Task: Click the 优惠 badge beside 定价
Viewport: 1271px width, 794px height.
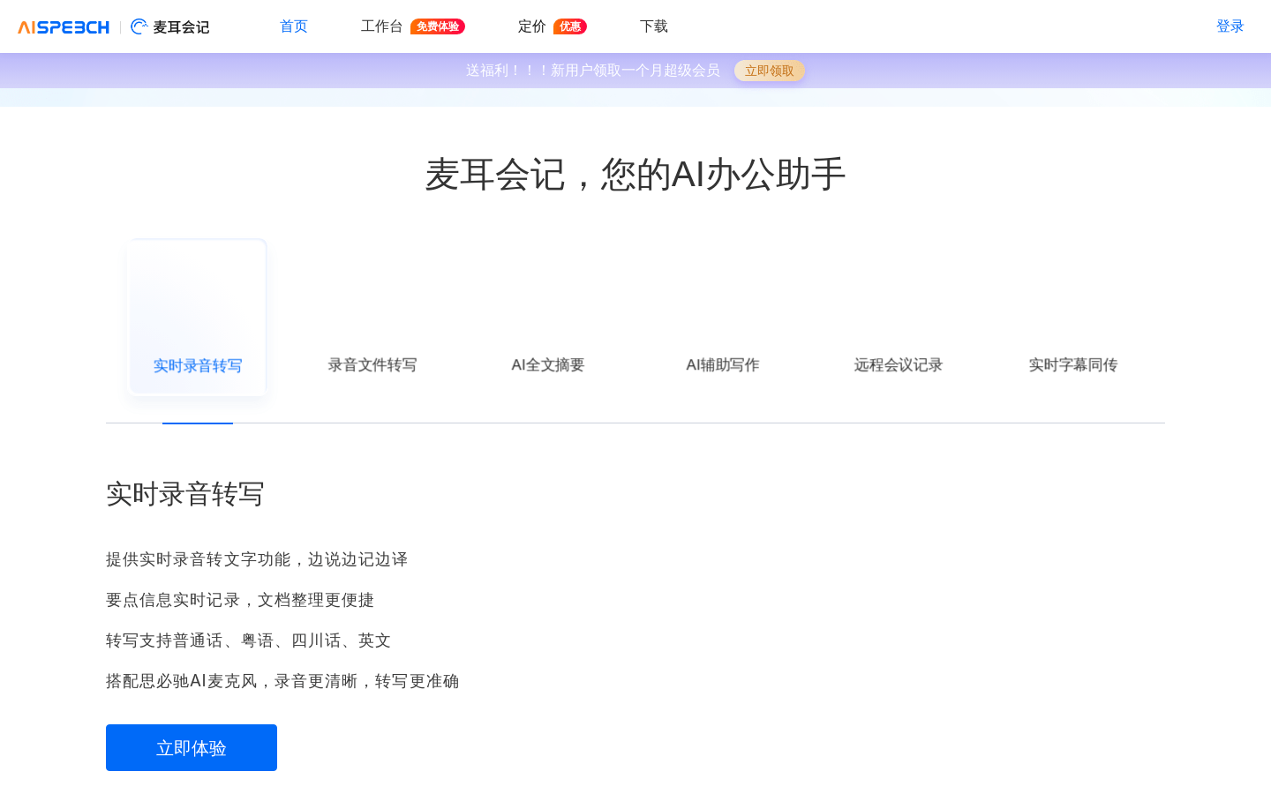Action: point(569,26)
